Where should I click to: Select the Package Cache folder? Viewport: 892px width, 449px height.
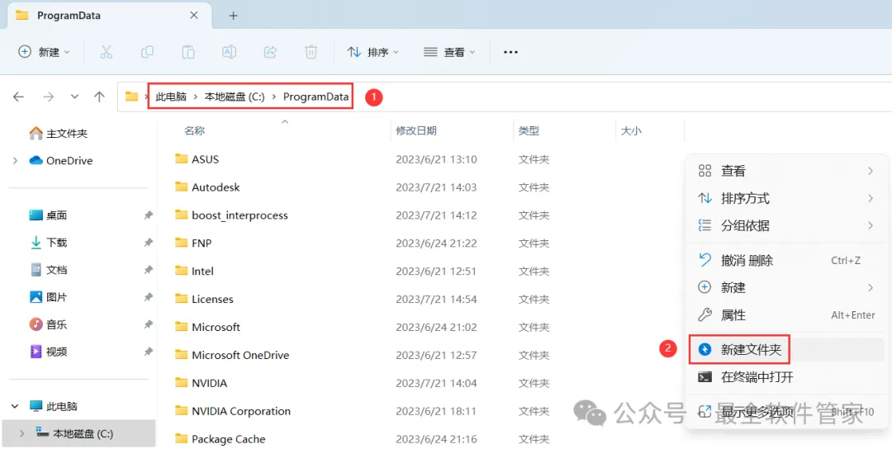[x=221, y=439]
